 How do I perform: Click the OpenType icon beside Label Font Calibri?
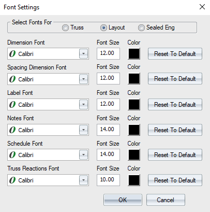pyautogui.click(x=12, y=105)
